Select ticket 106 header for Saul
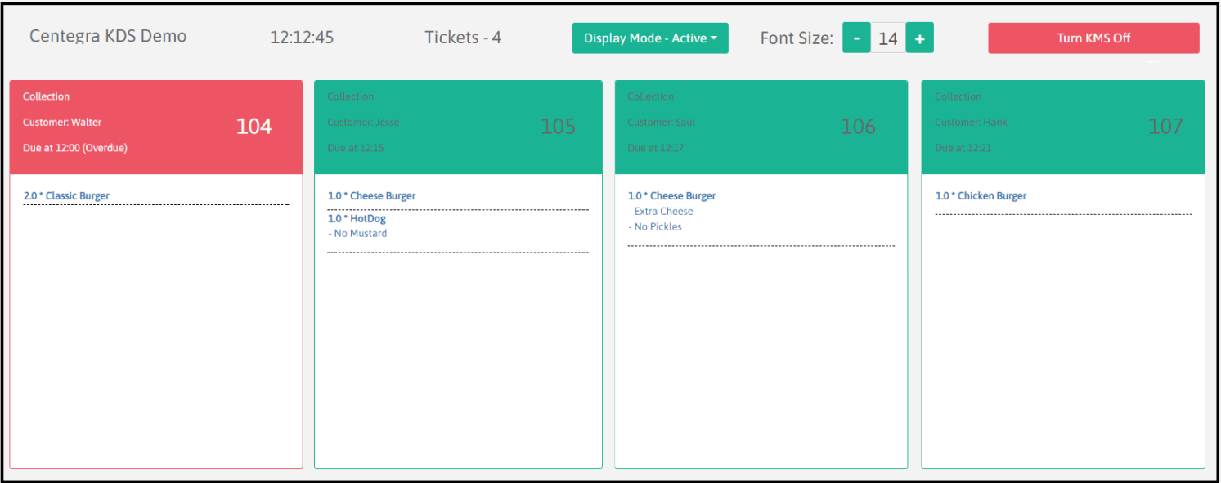 (761, 127)
